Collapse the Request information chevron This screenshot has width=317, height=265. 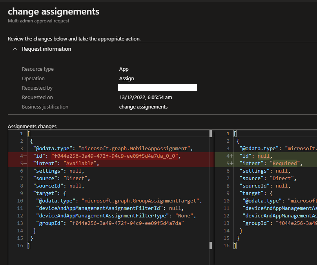point(15,49)
